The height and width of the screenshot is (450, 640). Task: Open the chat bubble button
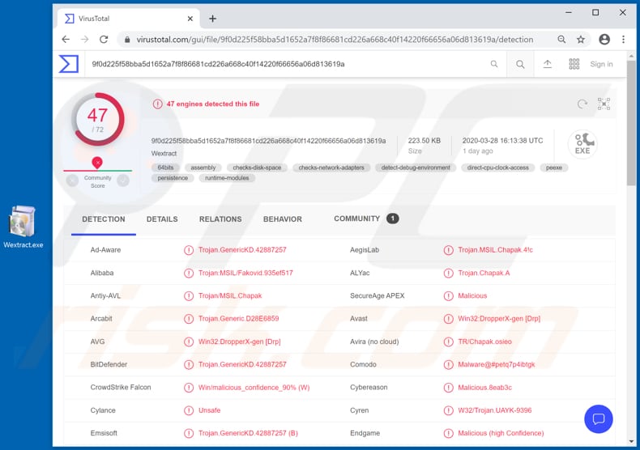[x=599, y=418]
